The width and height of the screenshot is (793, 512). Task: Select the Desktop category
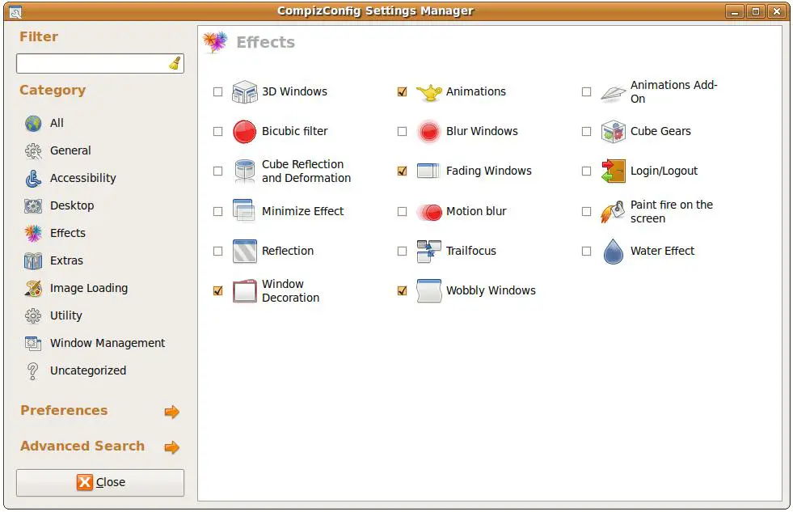pos(72,205)
